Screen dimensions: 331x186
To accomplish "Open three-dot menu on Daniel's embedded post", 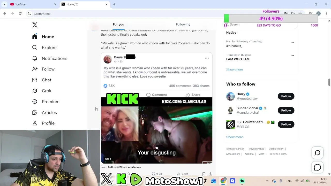I will tap(207, 58).
